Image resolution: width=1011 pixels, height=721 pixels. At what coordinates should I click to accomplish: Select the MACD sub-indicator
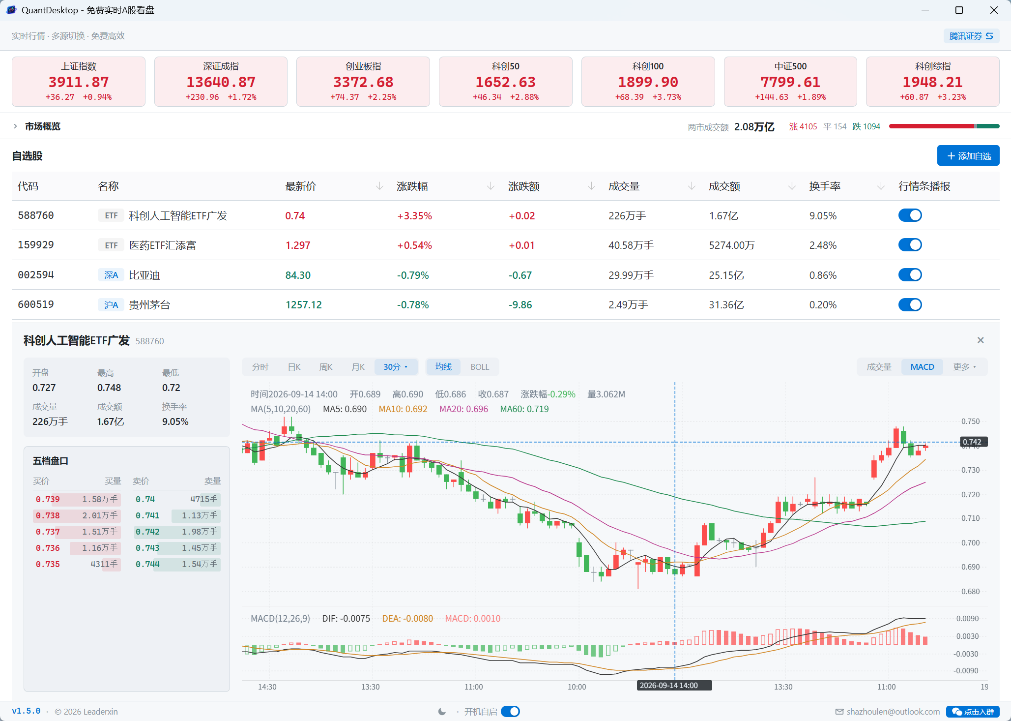pyautogui.click(x=922, y=367)
